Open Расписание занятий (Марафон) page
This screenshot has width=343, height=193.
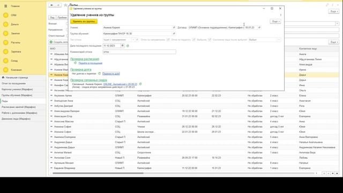[x=19, y=107]
